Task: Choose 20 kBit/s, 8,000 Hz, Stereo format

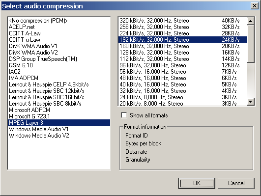Action: (x=182, y=103)
